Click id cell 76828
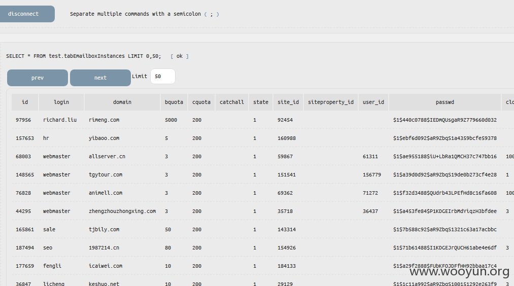 pyautogui.click(x=23, y=193)
